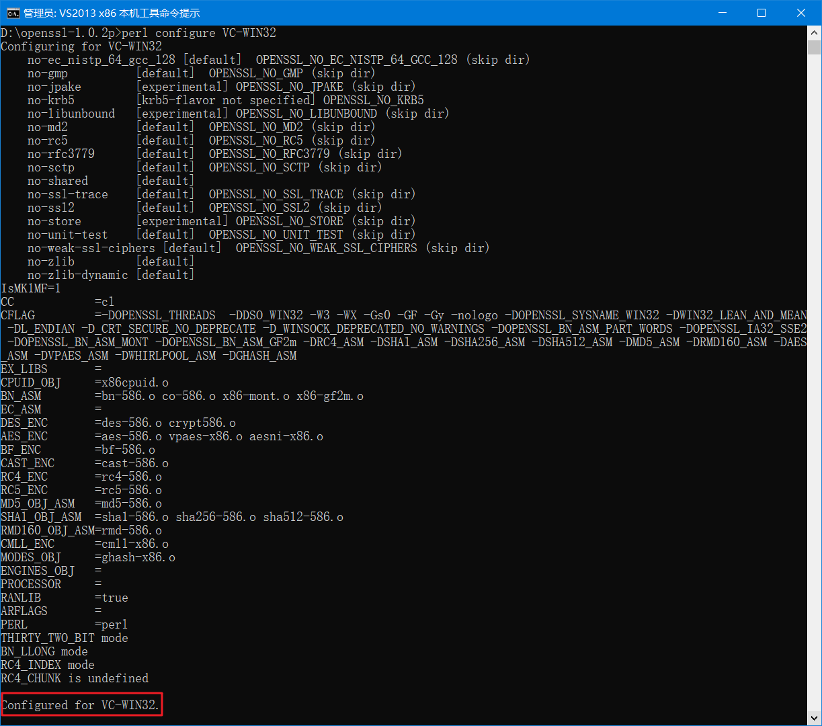
Task: Click the scrollbar up arrow
Action: pyautogui.click(x=815, y=32)
